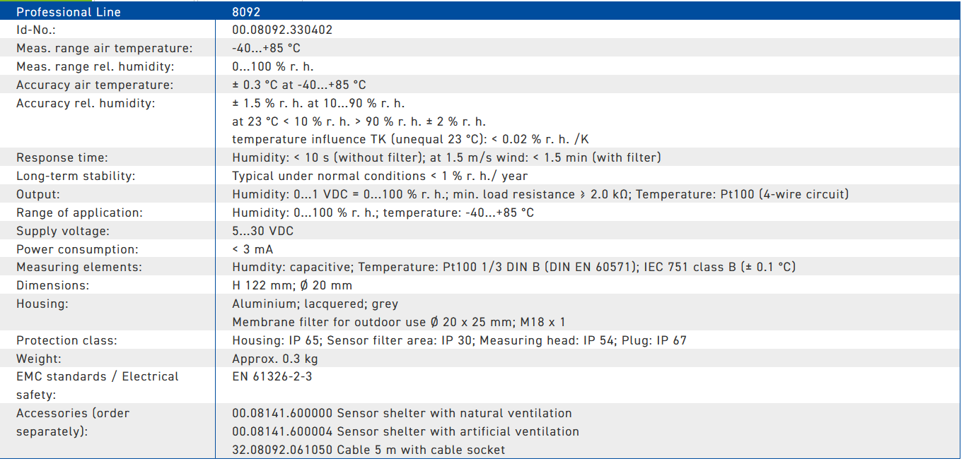Select the Membrane filter for outdoor use line

(399, 323)
